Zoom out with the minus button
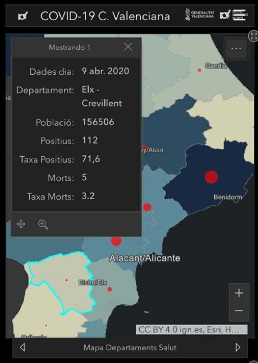Viewport: 258px width, 363px height. (x=239, y=311)
